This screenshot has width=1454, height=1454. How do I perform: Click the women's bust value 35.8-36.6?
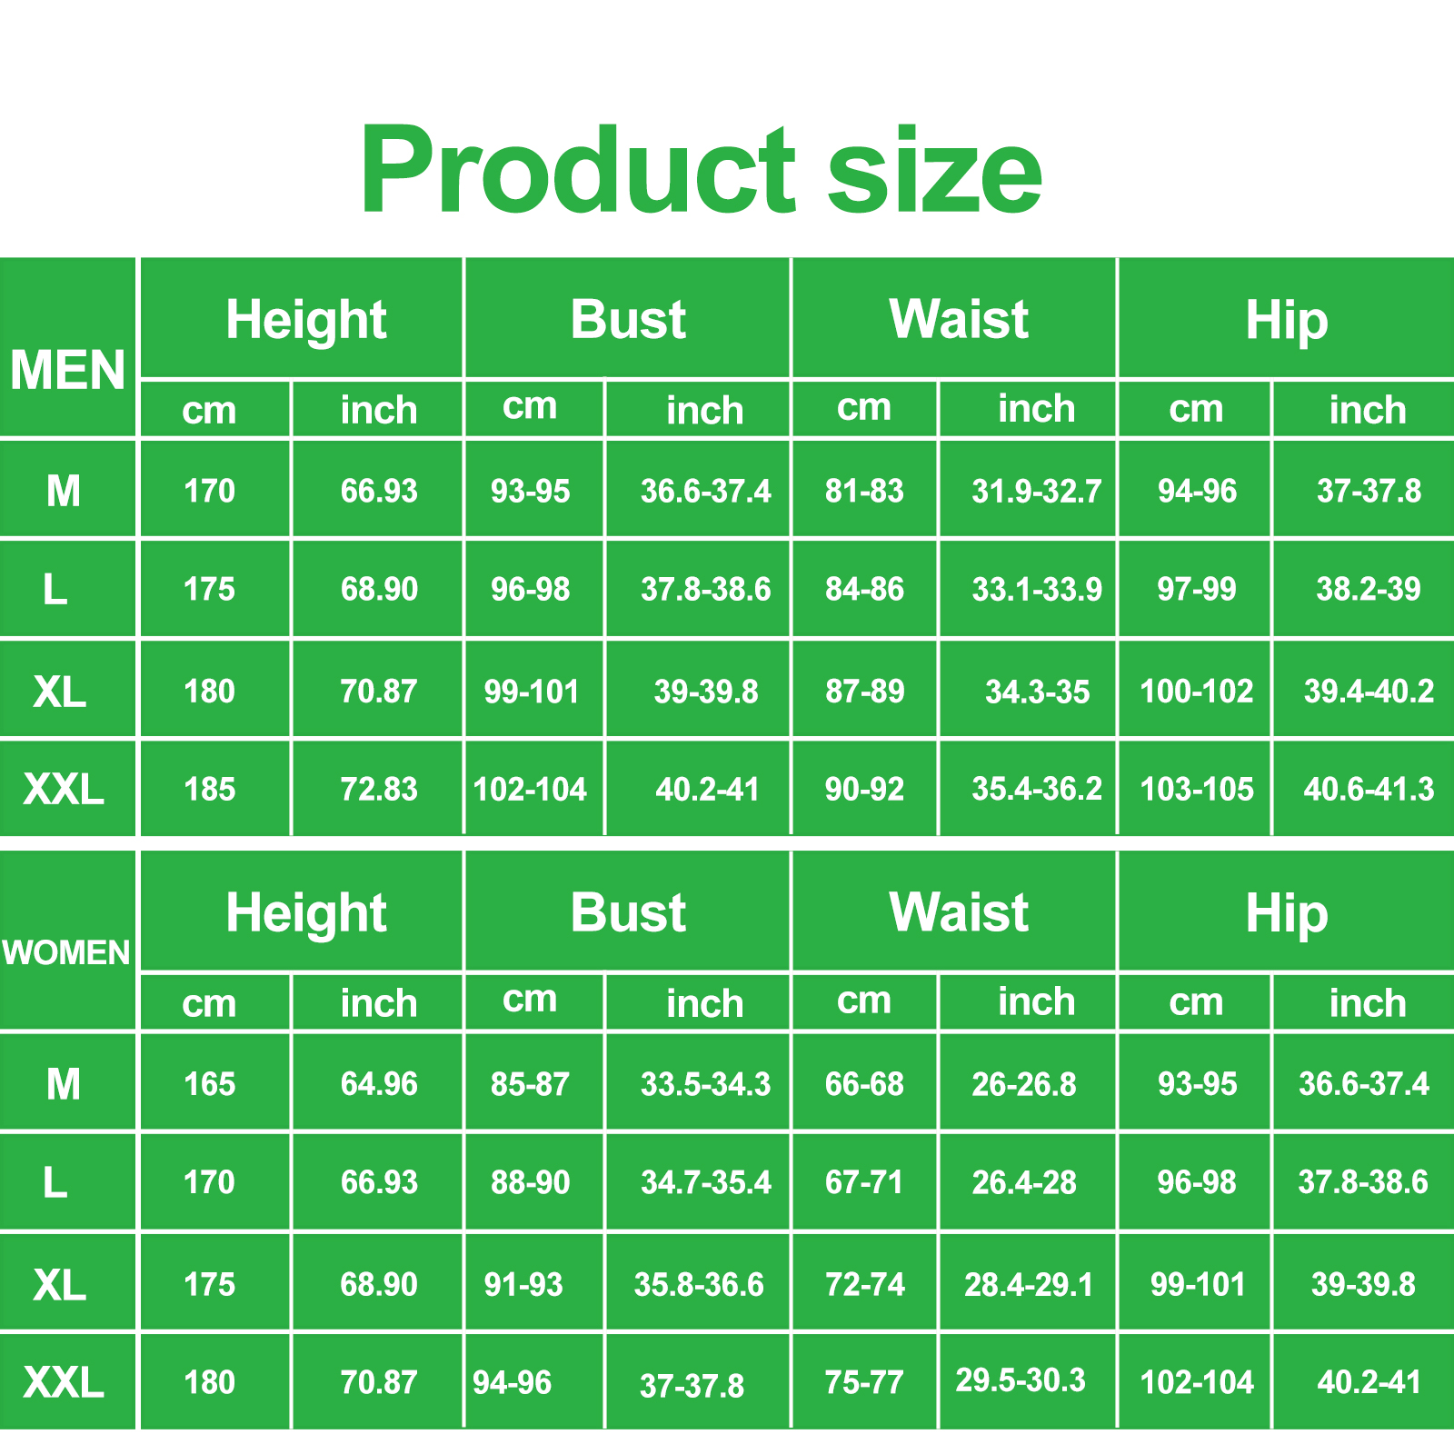[699, 1284]
